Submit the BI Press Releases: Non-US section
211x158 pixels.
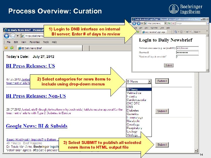point(162,111)
